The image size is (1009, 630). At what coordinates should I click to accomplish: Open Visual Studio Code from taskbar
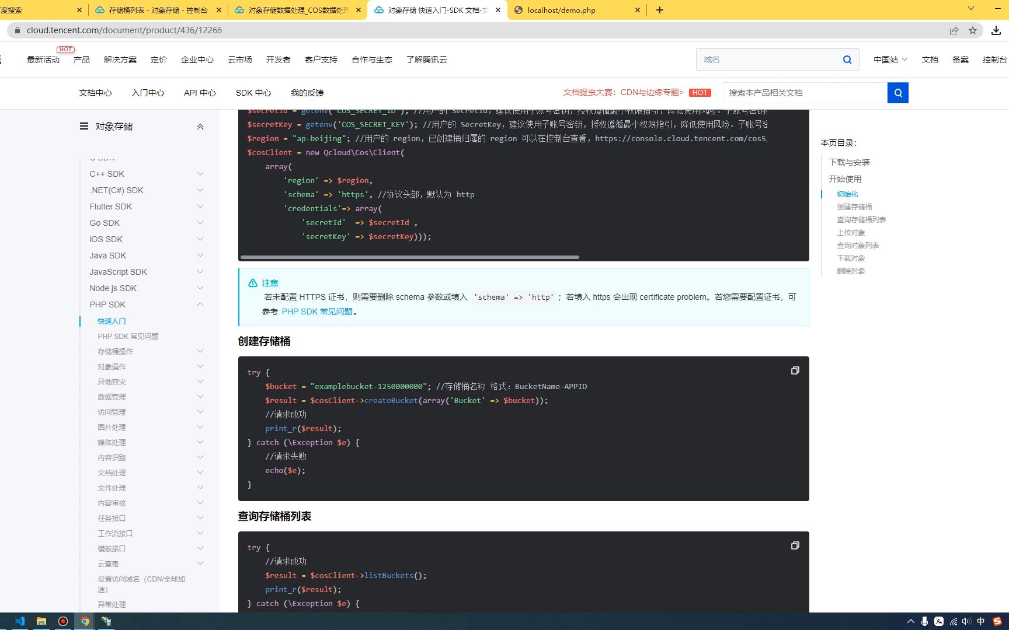pyautogui.click(x=20, y=621)
